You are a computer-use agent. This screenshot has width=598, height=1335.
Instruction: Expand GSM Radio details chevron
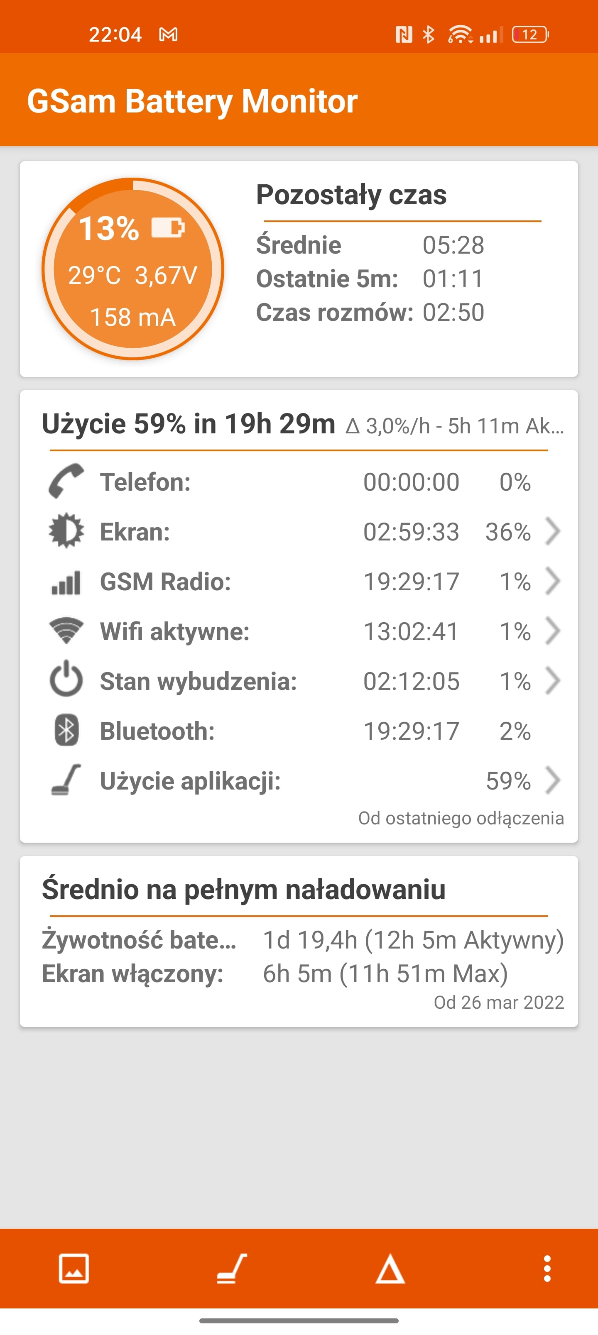coord(553,581)
